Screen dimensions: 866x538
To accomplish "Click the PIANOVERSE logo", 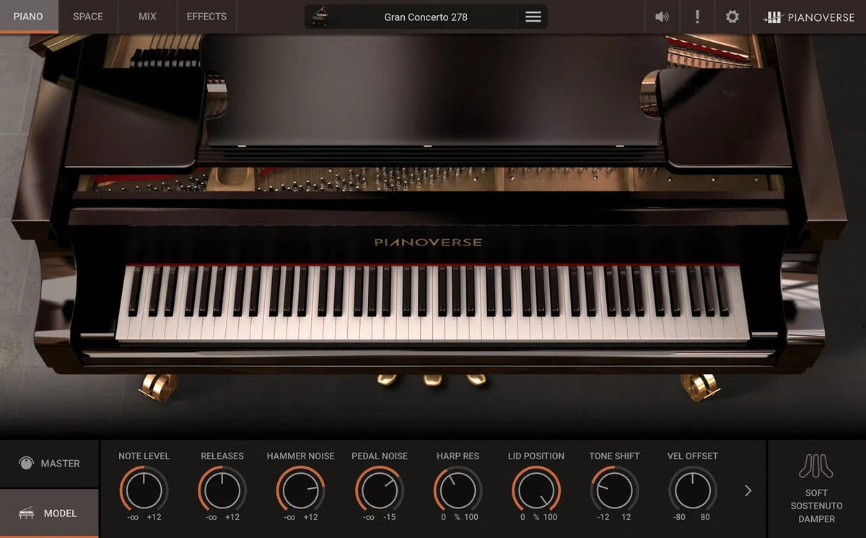I will coord(808,17).
